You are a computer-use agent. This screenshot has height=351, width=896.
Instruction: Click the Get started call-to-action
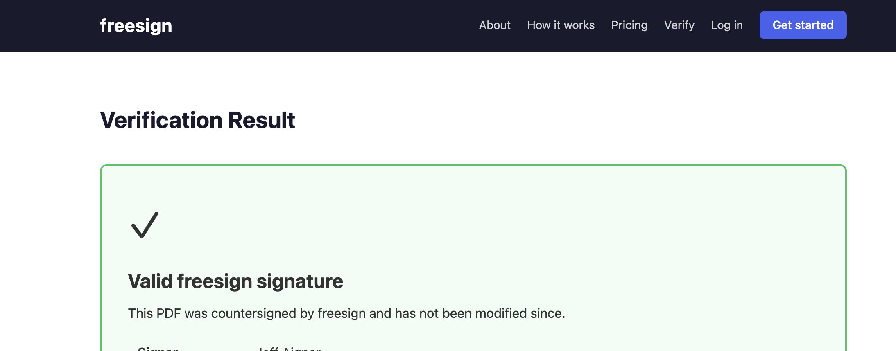803,25
